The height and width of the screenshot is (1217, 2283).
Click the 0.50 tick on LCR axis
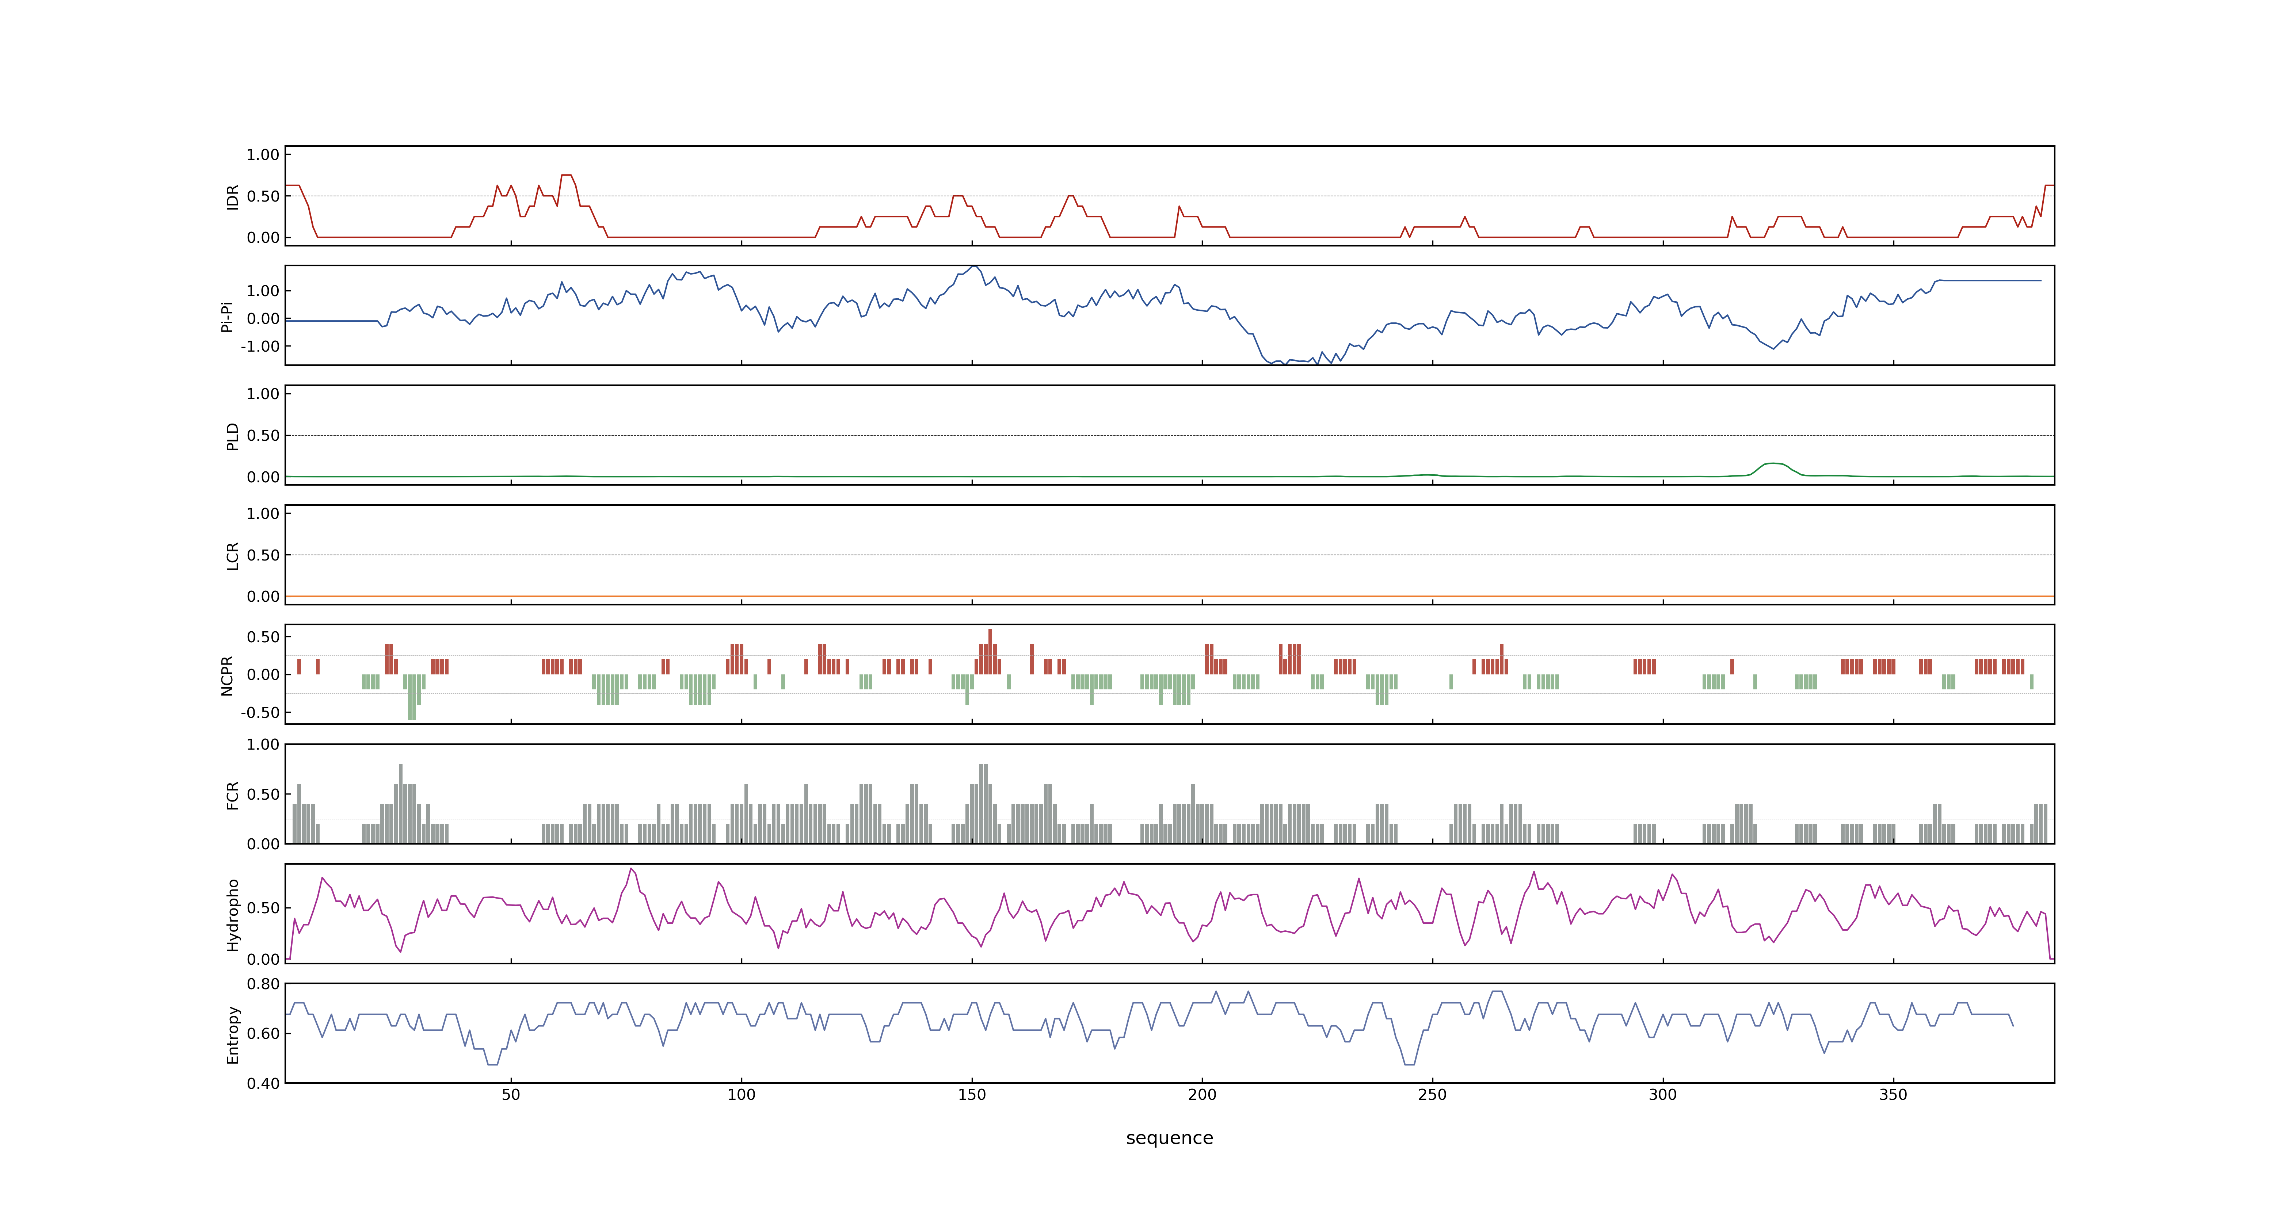pos(263,555)
